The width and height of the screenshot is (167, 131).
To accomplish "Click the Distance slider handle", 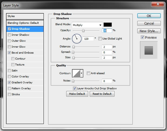I will tap(74, 47).
